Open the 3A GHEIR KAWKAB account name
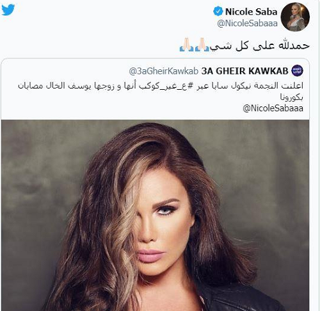320x311 pixels. pyautogui.click(x=244, y=71)
